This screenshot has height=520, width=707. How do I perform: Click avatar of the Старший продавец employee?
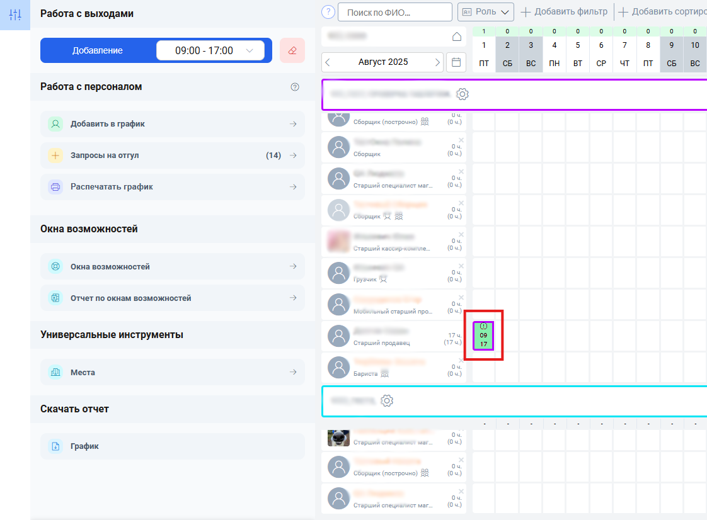338,336
